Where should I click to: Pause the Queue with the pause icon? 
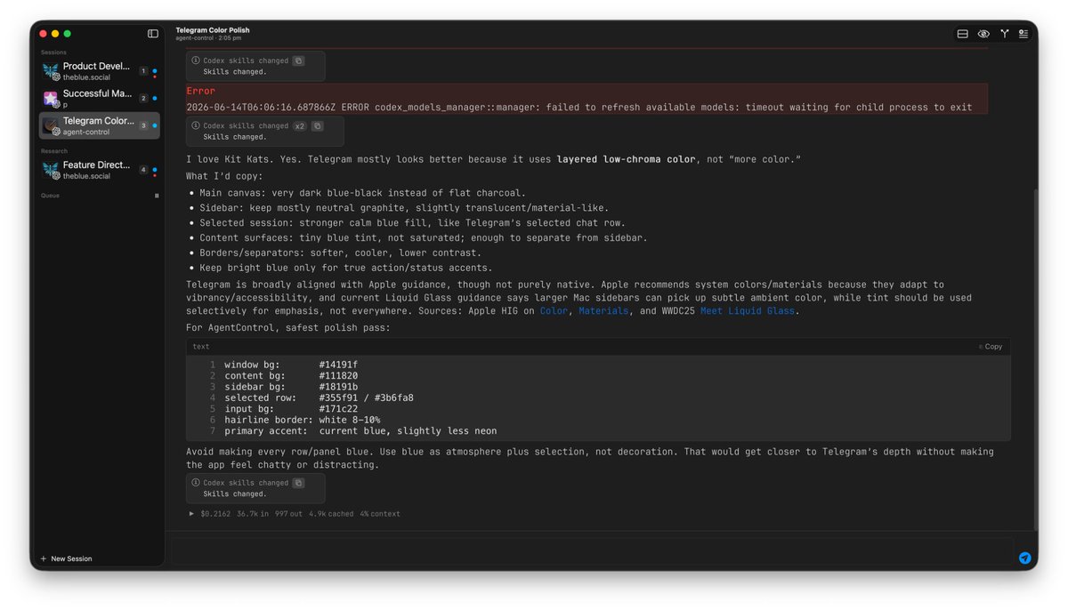157,196
